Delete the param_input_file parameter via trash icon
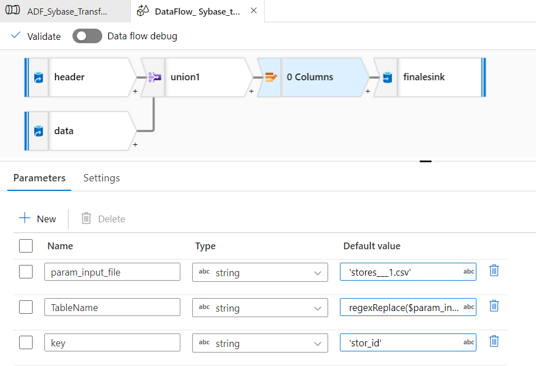This screenshot has height=366, width=536. [x=494, y=271]
